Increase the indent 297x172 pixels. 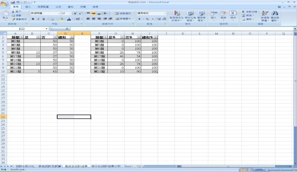point(110,19)
